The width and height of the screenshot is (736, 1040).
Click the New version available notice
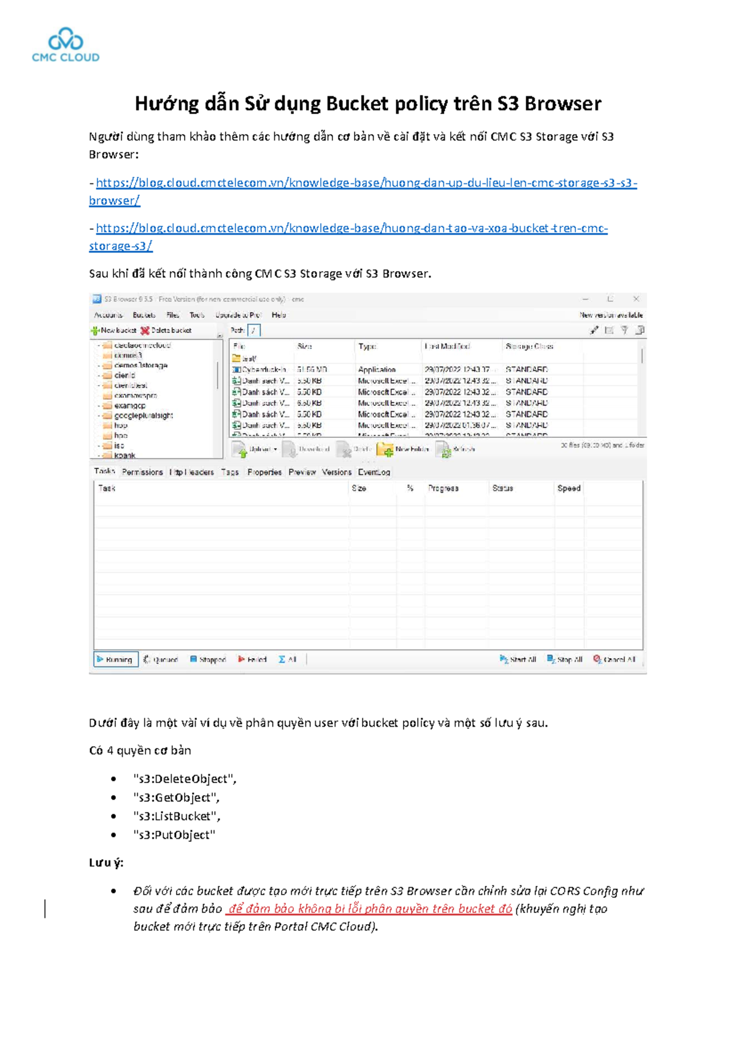tap(611, 315)
